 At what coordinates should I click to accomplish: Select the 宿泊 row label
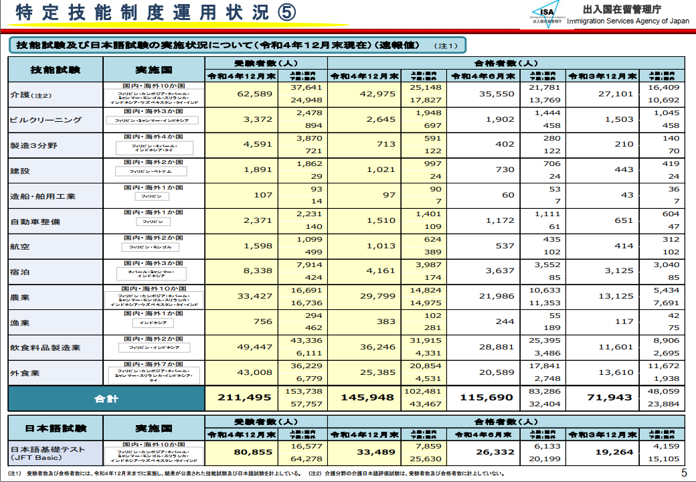(x=20, y=272)
